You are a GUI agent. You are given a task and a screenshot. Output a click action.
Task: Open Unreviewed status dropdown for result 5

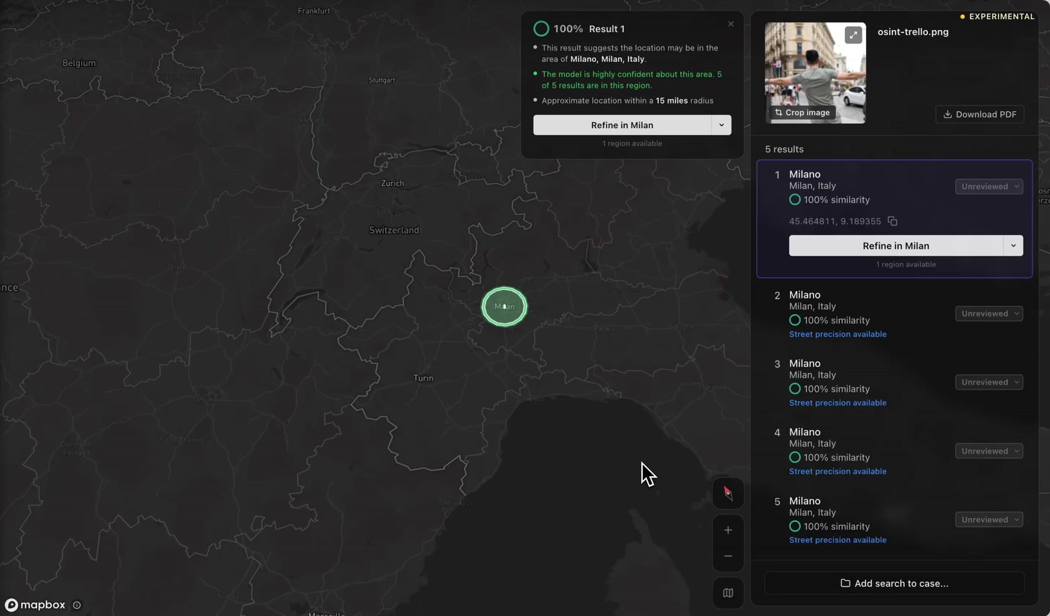(x=989, y=519)
